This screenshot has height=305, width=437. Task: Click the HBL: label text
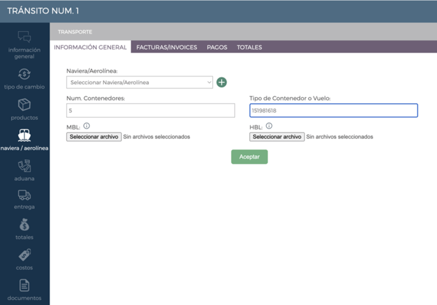click(x=256, y=127)
